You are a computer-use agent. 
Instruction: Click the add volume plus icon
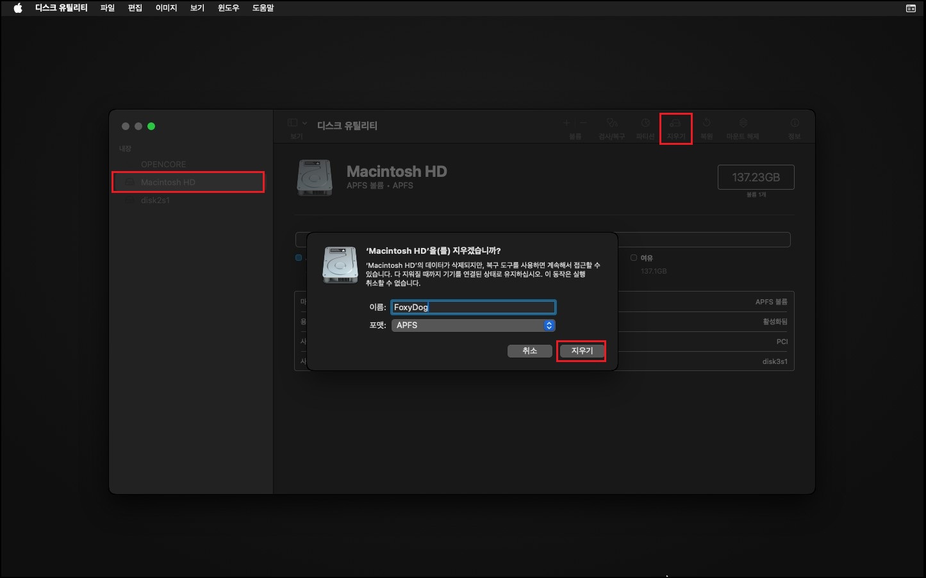pos(566,122)
